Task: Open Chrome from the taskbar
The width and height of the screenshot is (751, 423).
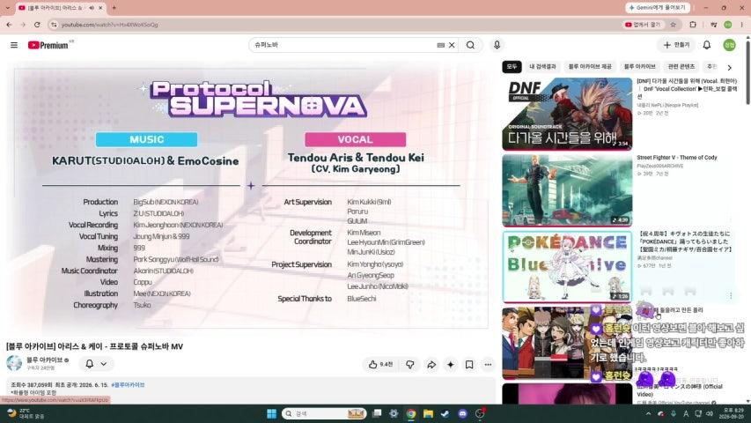Action: (410, 413)
